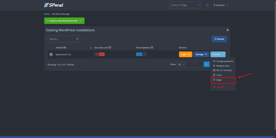Screen dimensions: 276x138
Task: Click the SPanel logo
Action: 54,5
